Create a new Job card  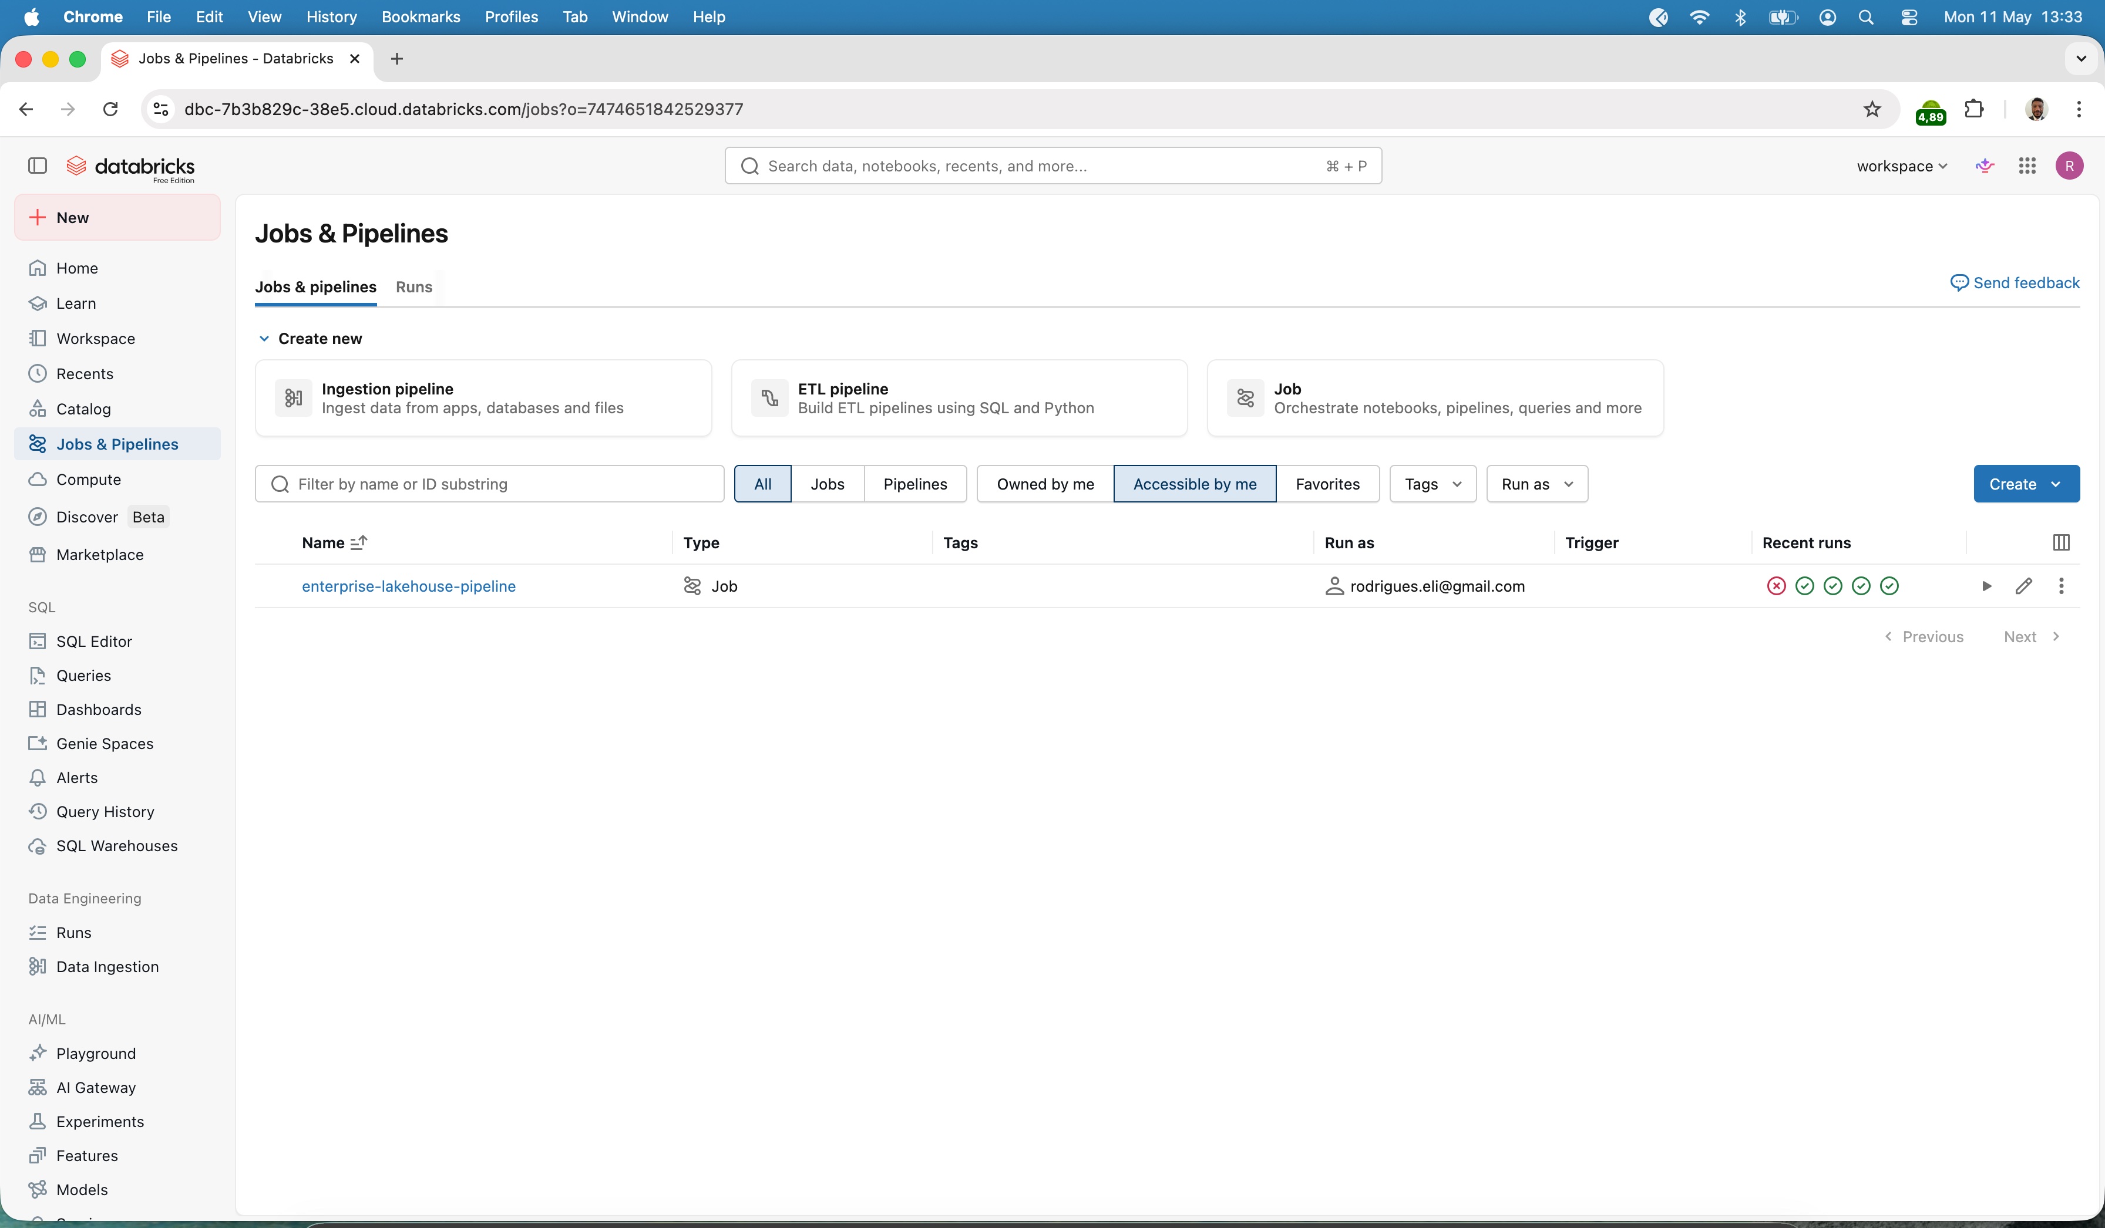(x=1435, y=398)
